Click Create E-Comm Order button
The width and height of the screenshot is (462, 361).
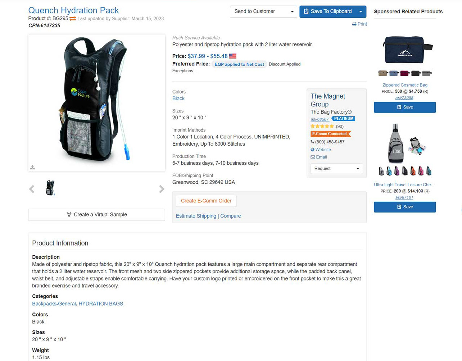coord(206,201)
